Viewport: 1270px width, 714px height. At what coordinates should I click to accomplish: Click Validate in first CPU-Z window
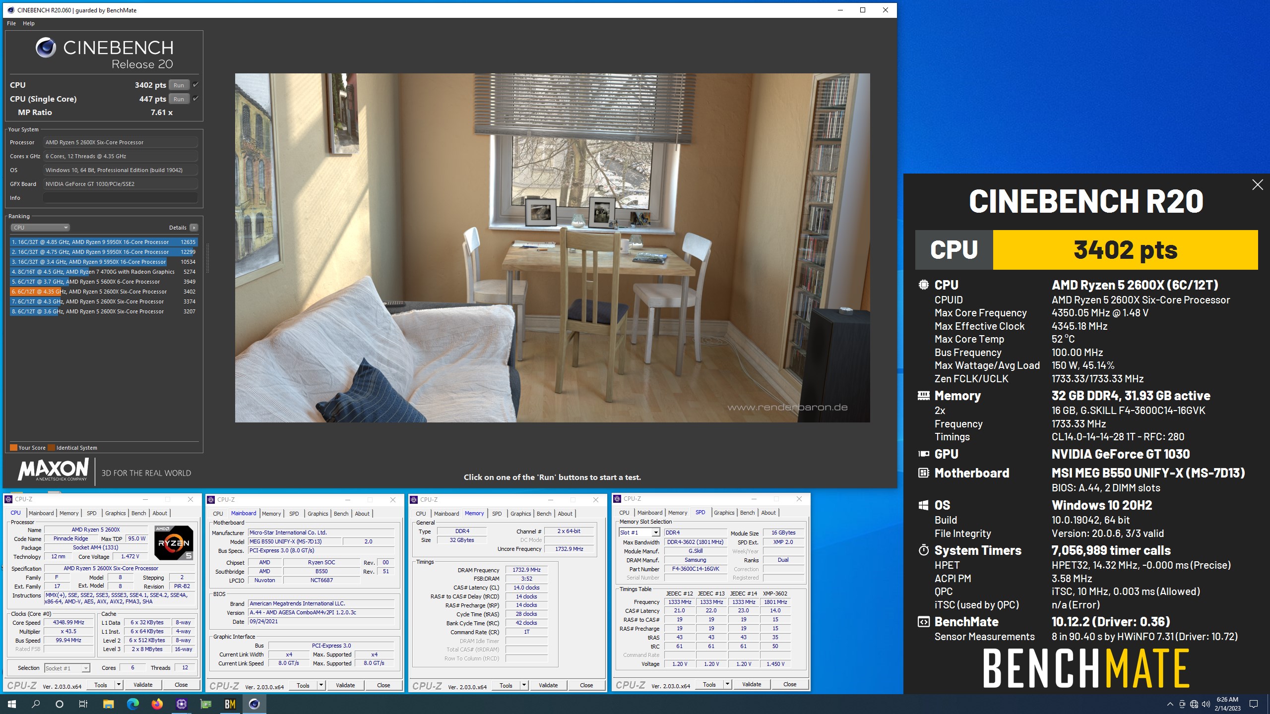point(143,685)
